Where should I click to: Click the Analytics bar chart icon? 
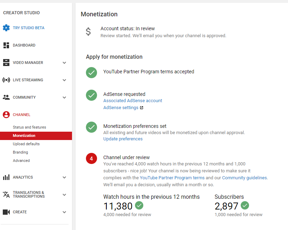(6, 177)
